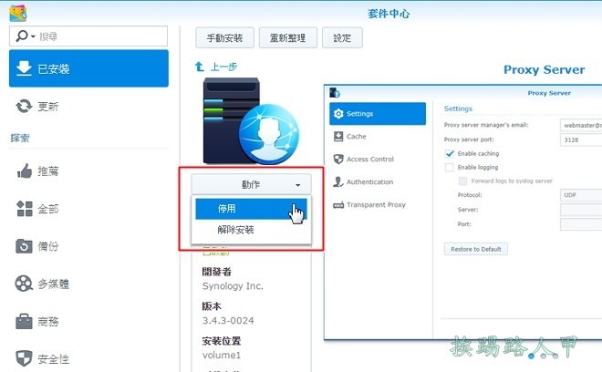Click the version 3.4.3-0024 text
The image size is (602, 372).
(x=228, y=321)
